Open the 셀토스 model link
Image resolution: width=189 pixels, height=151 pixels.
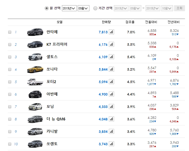(x=52, y=57)
